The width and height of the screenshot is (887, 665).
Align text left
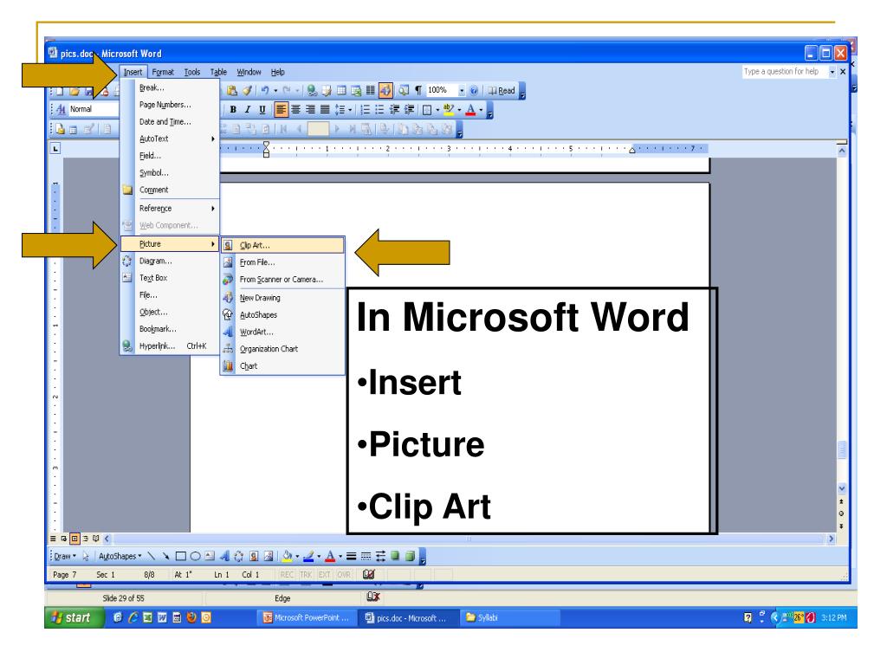tap(282, 109)
